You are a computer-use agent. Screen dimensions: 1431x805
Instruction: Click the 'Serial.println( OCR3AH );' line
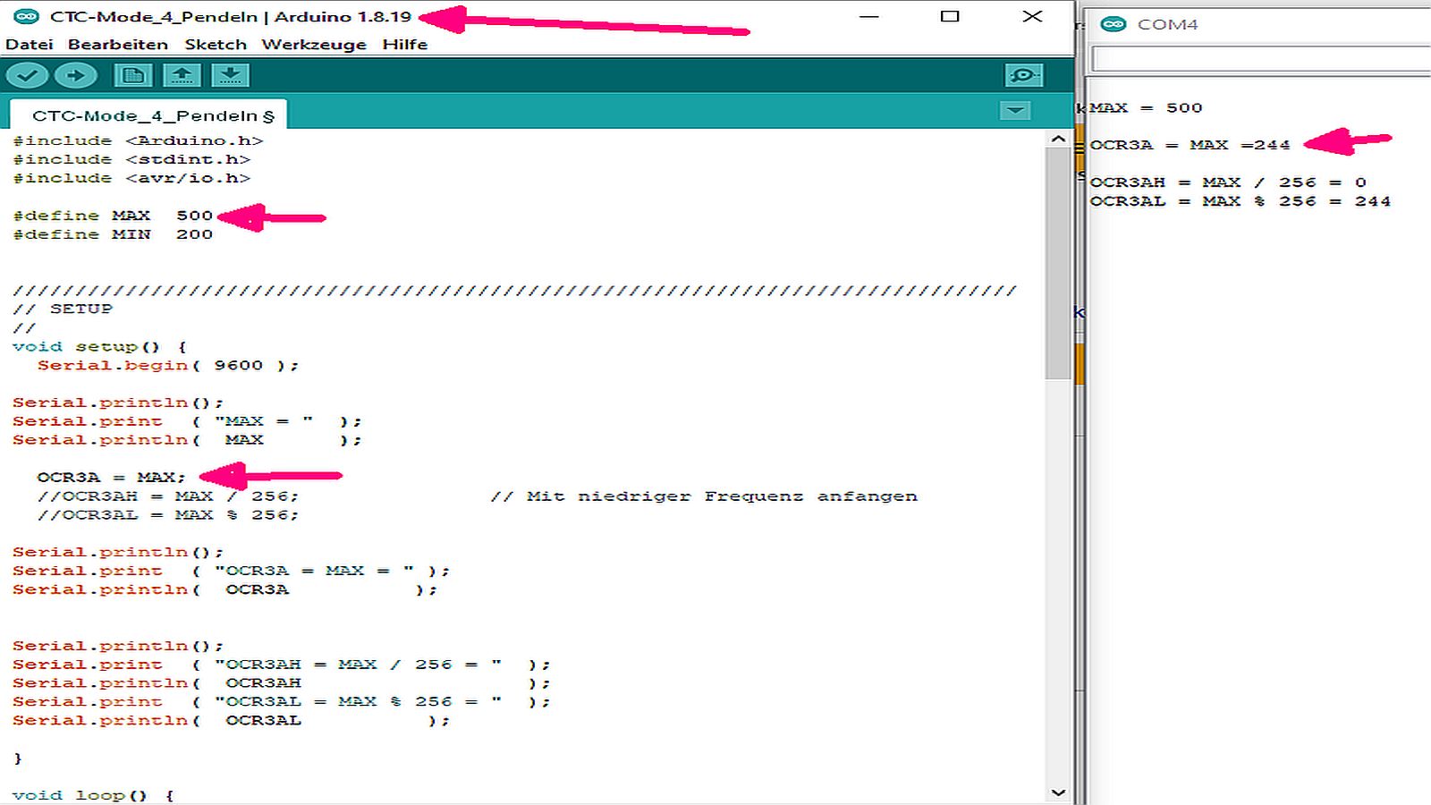point(281,683)
